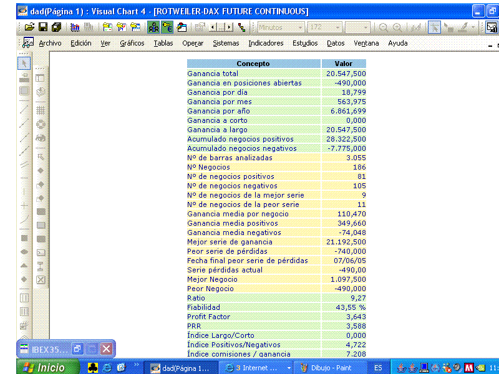Click the Valor column header

point(344,64)
